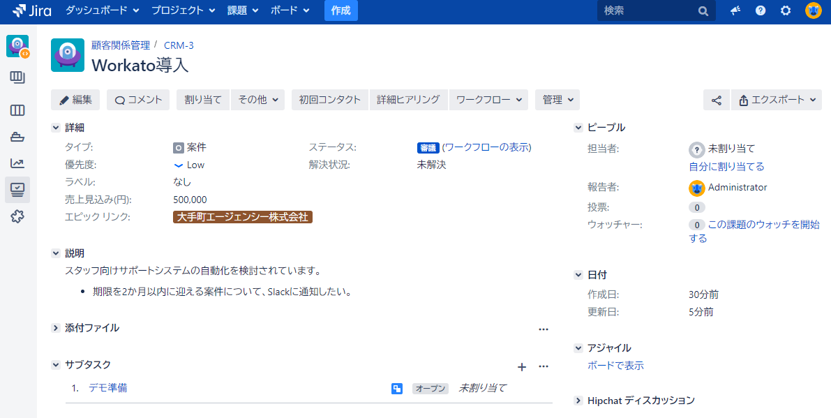Open the attachments section ellipsis menu
Image resolution: width=831 pixels, height=418 pixels.
click(x=544, y=329)
